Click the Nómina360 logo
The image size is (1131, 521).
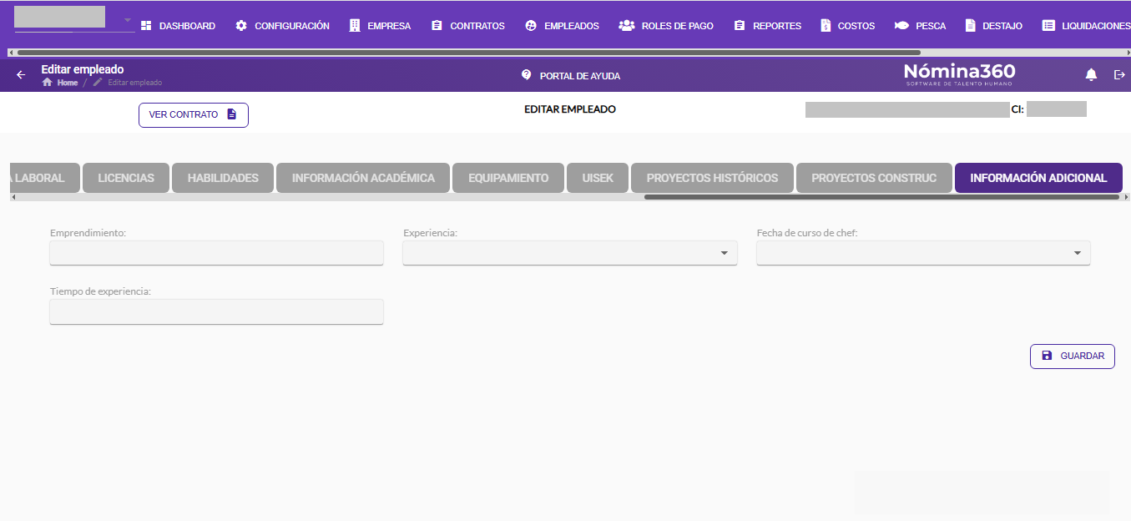click(959, 74)
